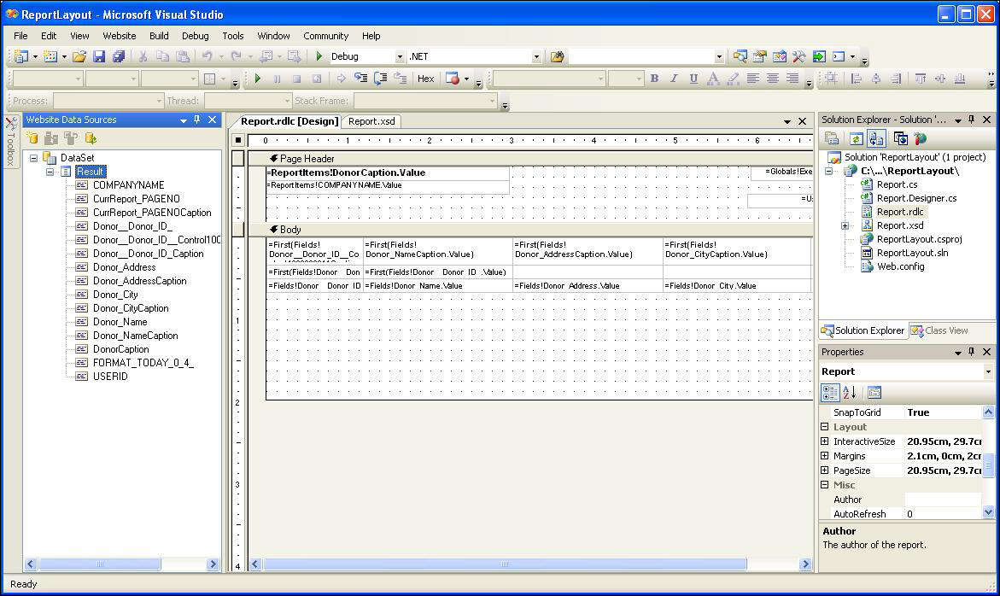Viewport: 1000px width, 596px height.
Task: Open the .NET platform dropdown
Action: pyautogui.click(x=536, y=56)
